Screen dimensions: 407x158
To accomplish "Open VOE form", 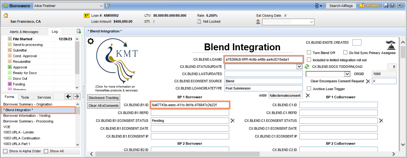I will point(7,127).
